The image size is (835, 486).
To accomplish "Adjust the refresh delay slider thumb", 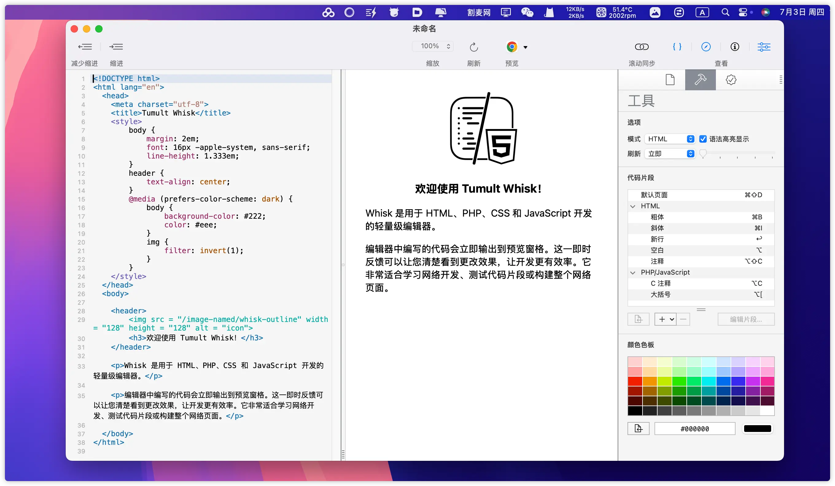I will pyautogui.click(x=703, y=154).
